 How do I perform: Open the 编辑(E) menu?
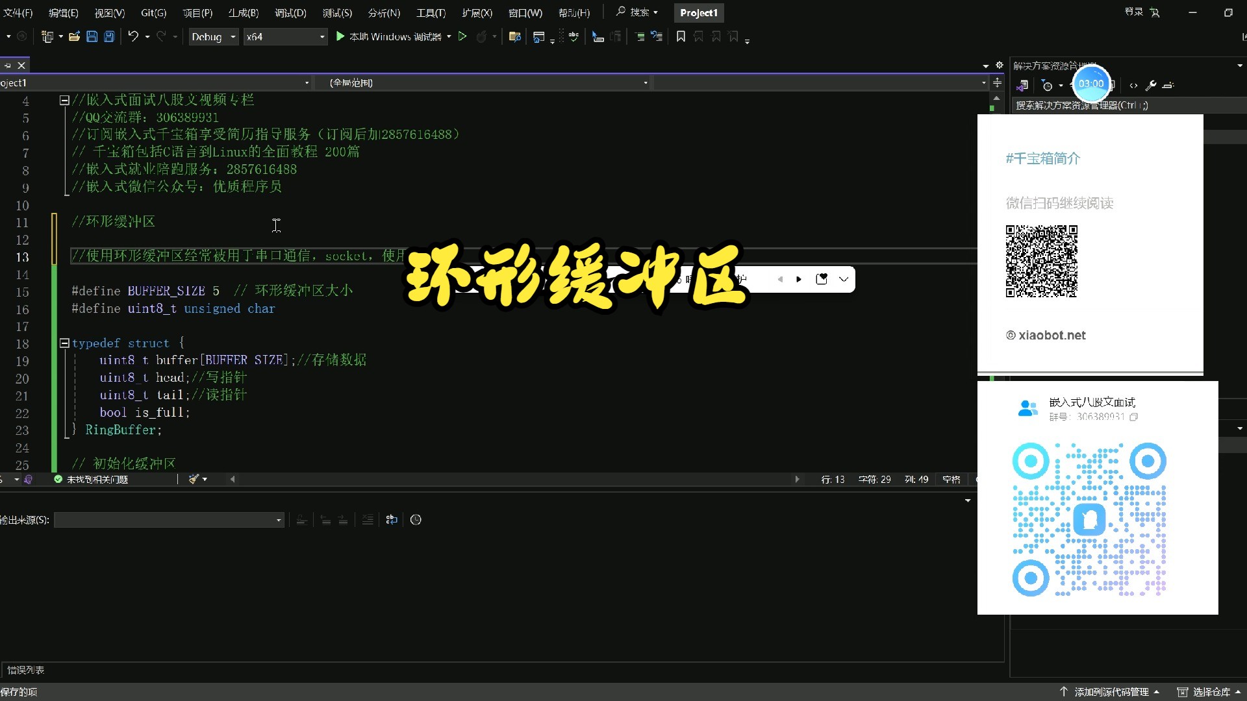(x=64, y=12)
